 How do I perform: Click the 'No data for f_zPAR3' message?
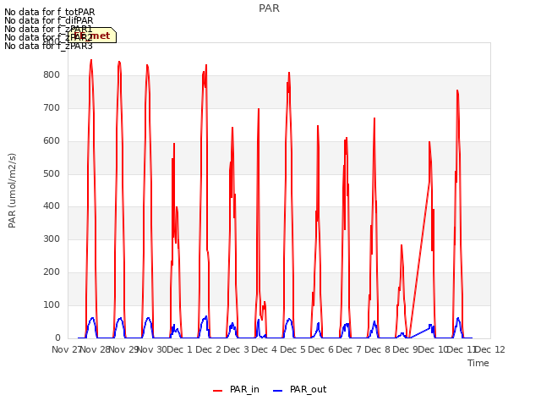(x=48, y=46)
